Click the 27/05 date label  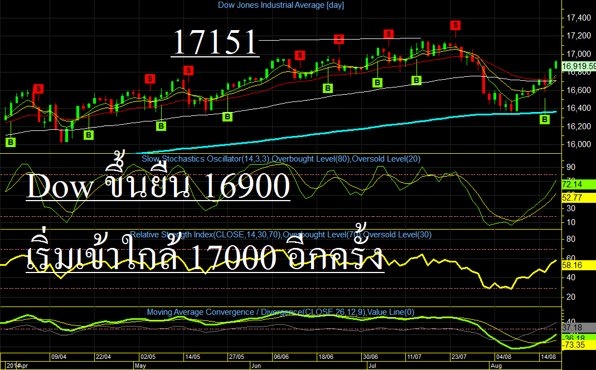point(236,357)
